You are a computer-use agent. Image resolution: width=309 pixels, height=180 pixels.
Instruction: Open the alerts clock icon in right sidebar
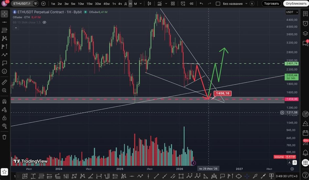[x=305, y=24]
